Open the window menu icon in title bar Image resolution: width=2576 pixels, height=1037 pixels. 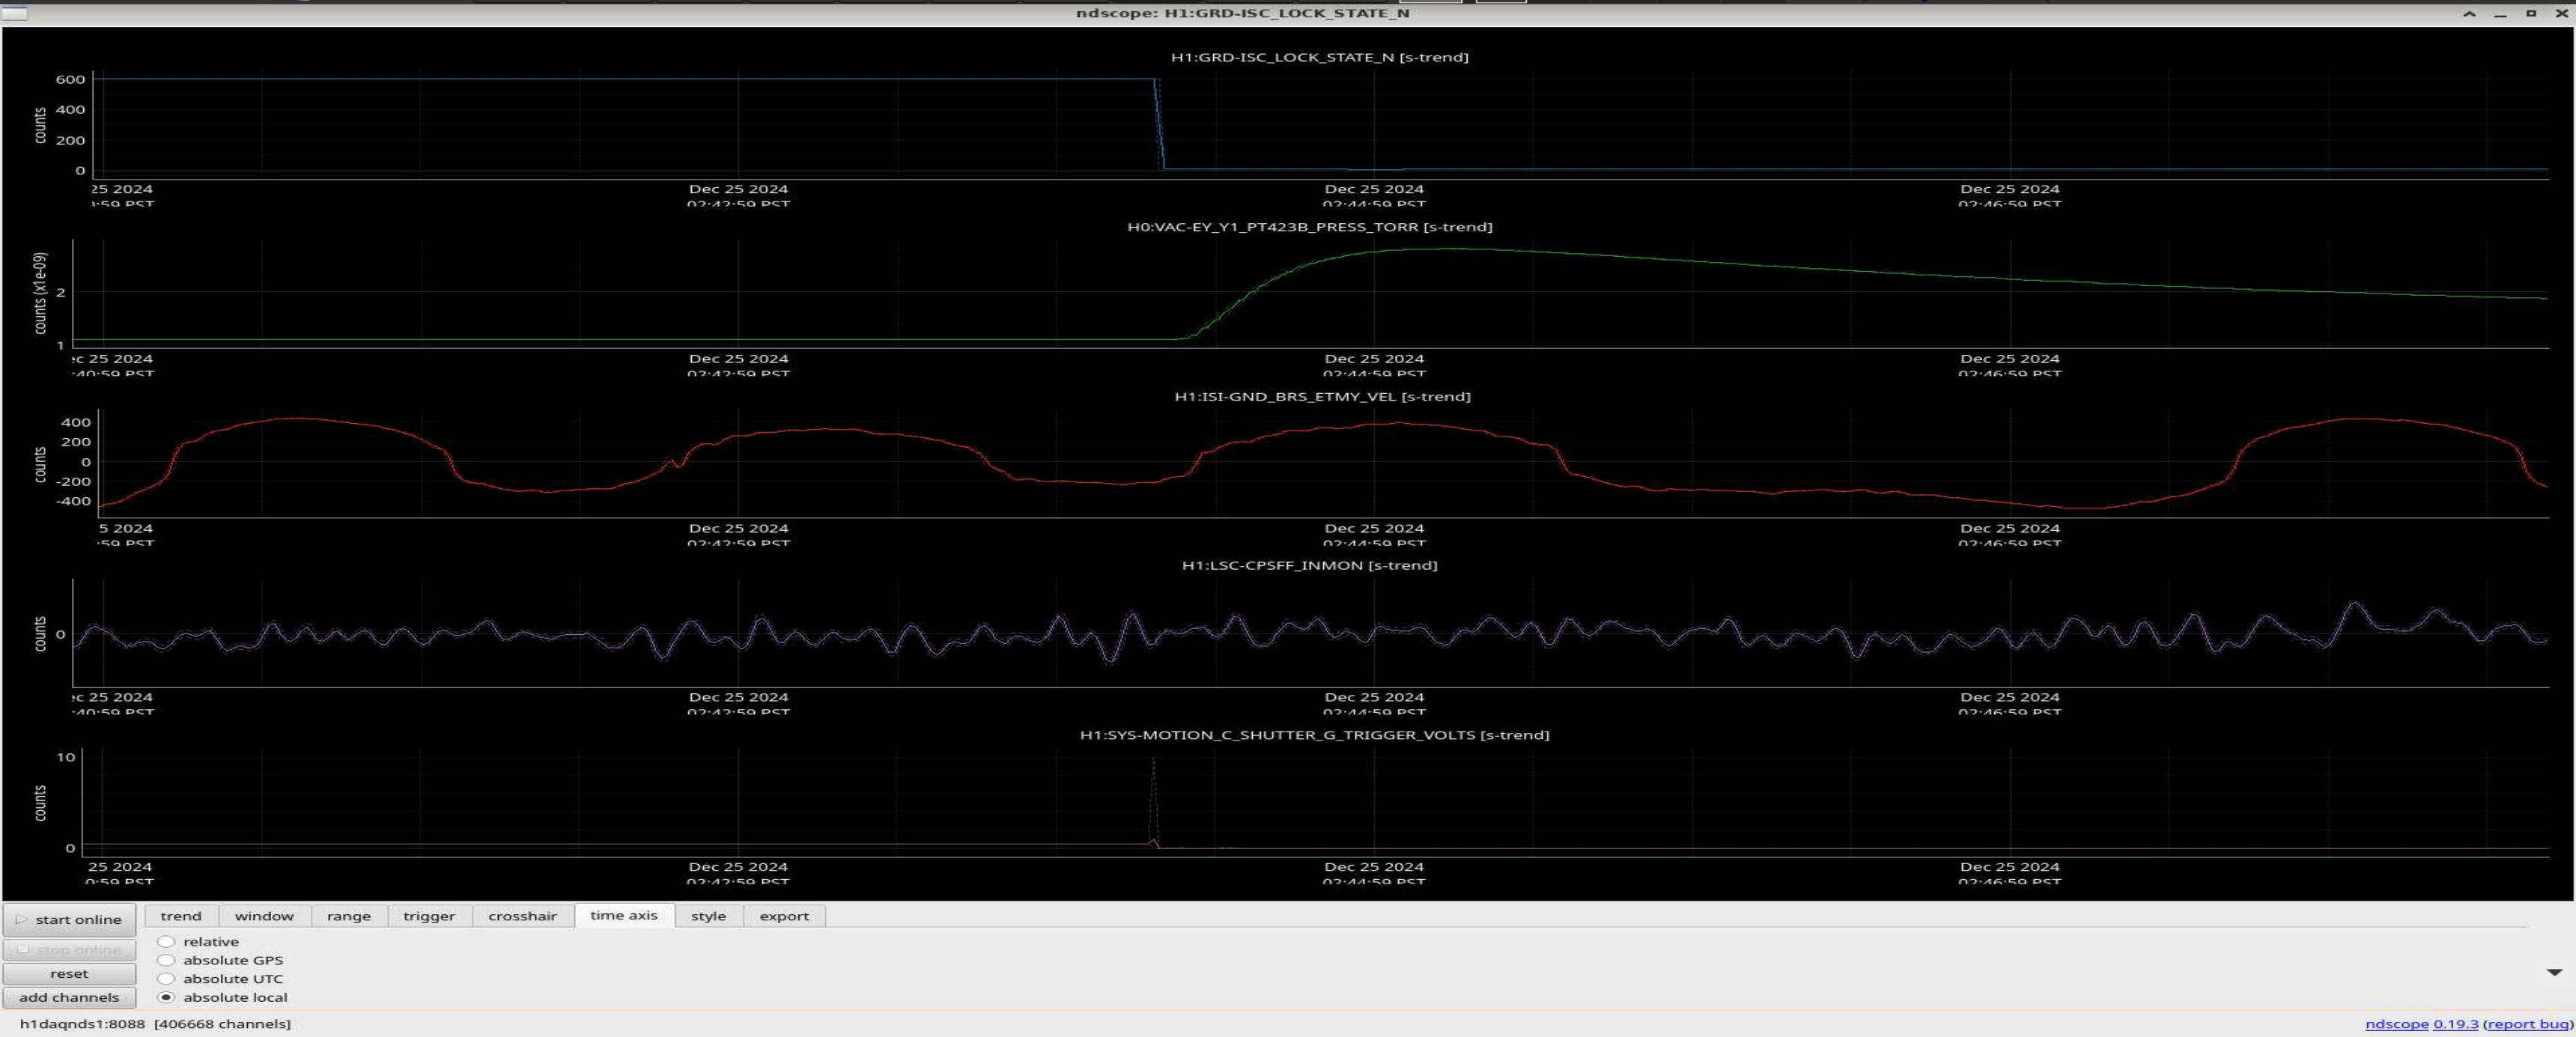pos(14,13)
